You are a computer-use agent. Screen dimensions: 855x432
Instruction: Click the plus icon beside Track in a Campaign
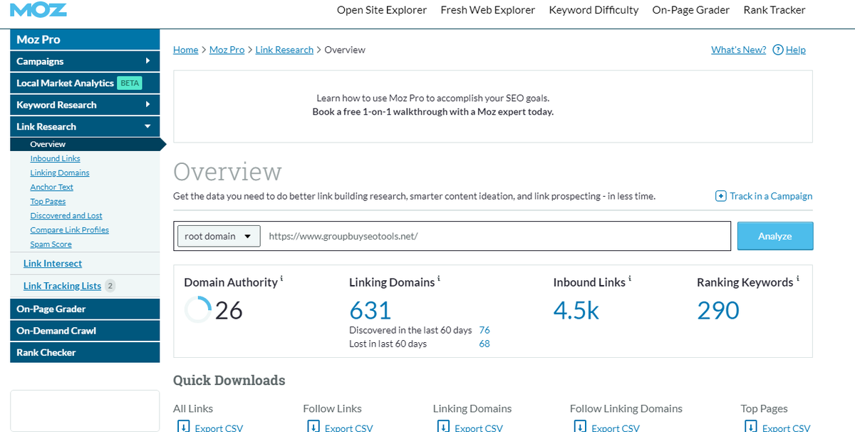721,196
